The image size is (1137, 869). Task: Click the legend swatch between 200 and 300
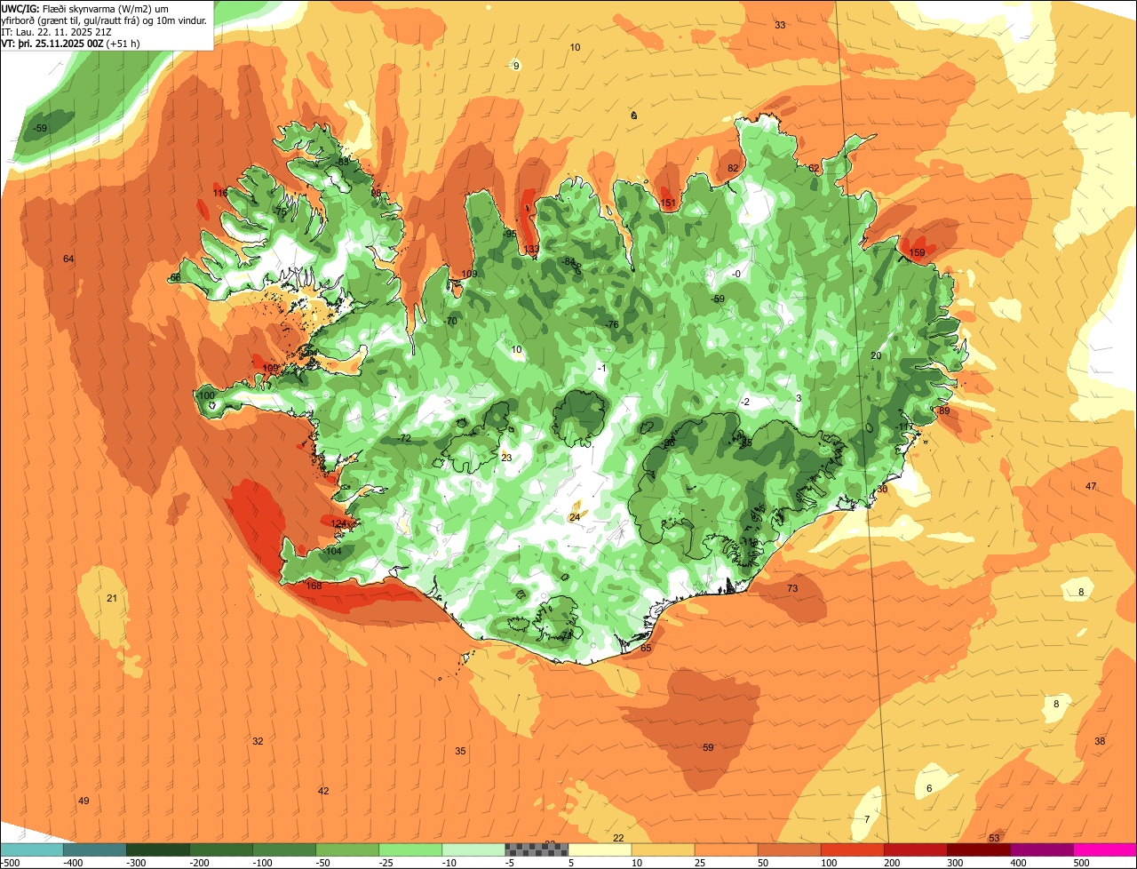tap(915, 849)
